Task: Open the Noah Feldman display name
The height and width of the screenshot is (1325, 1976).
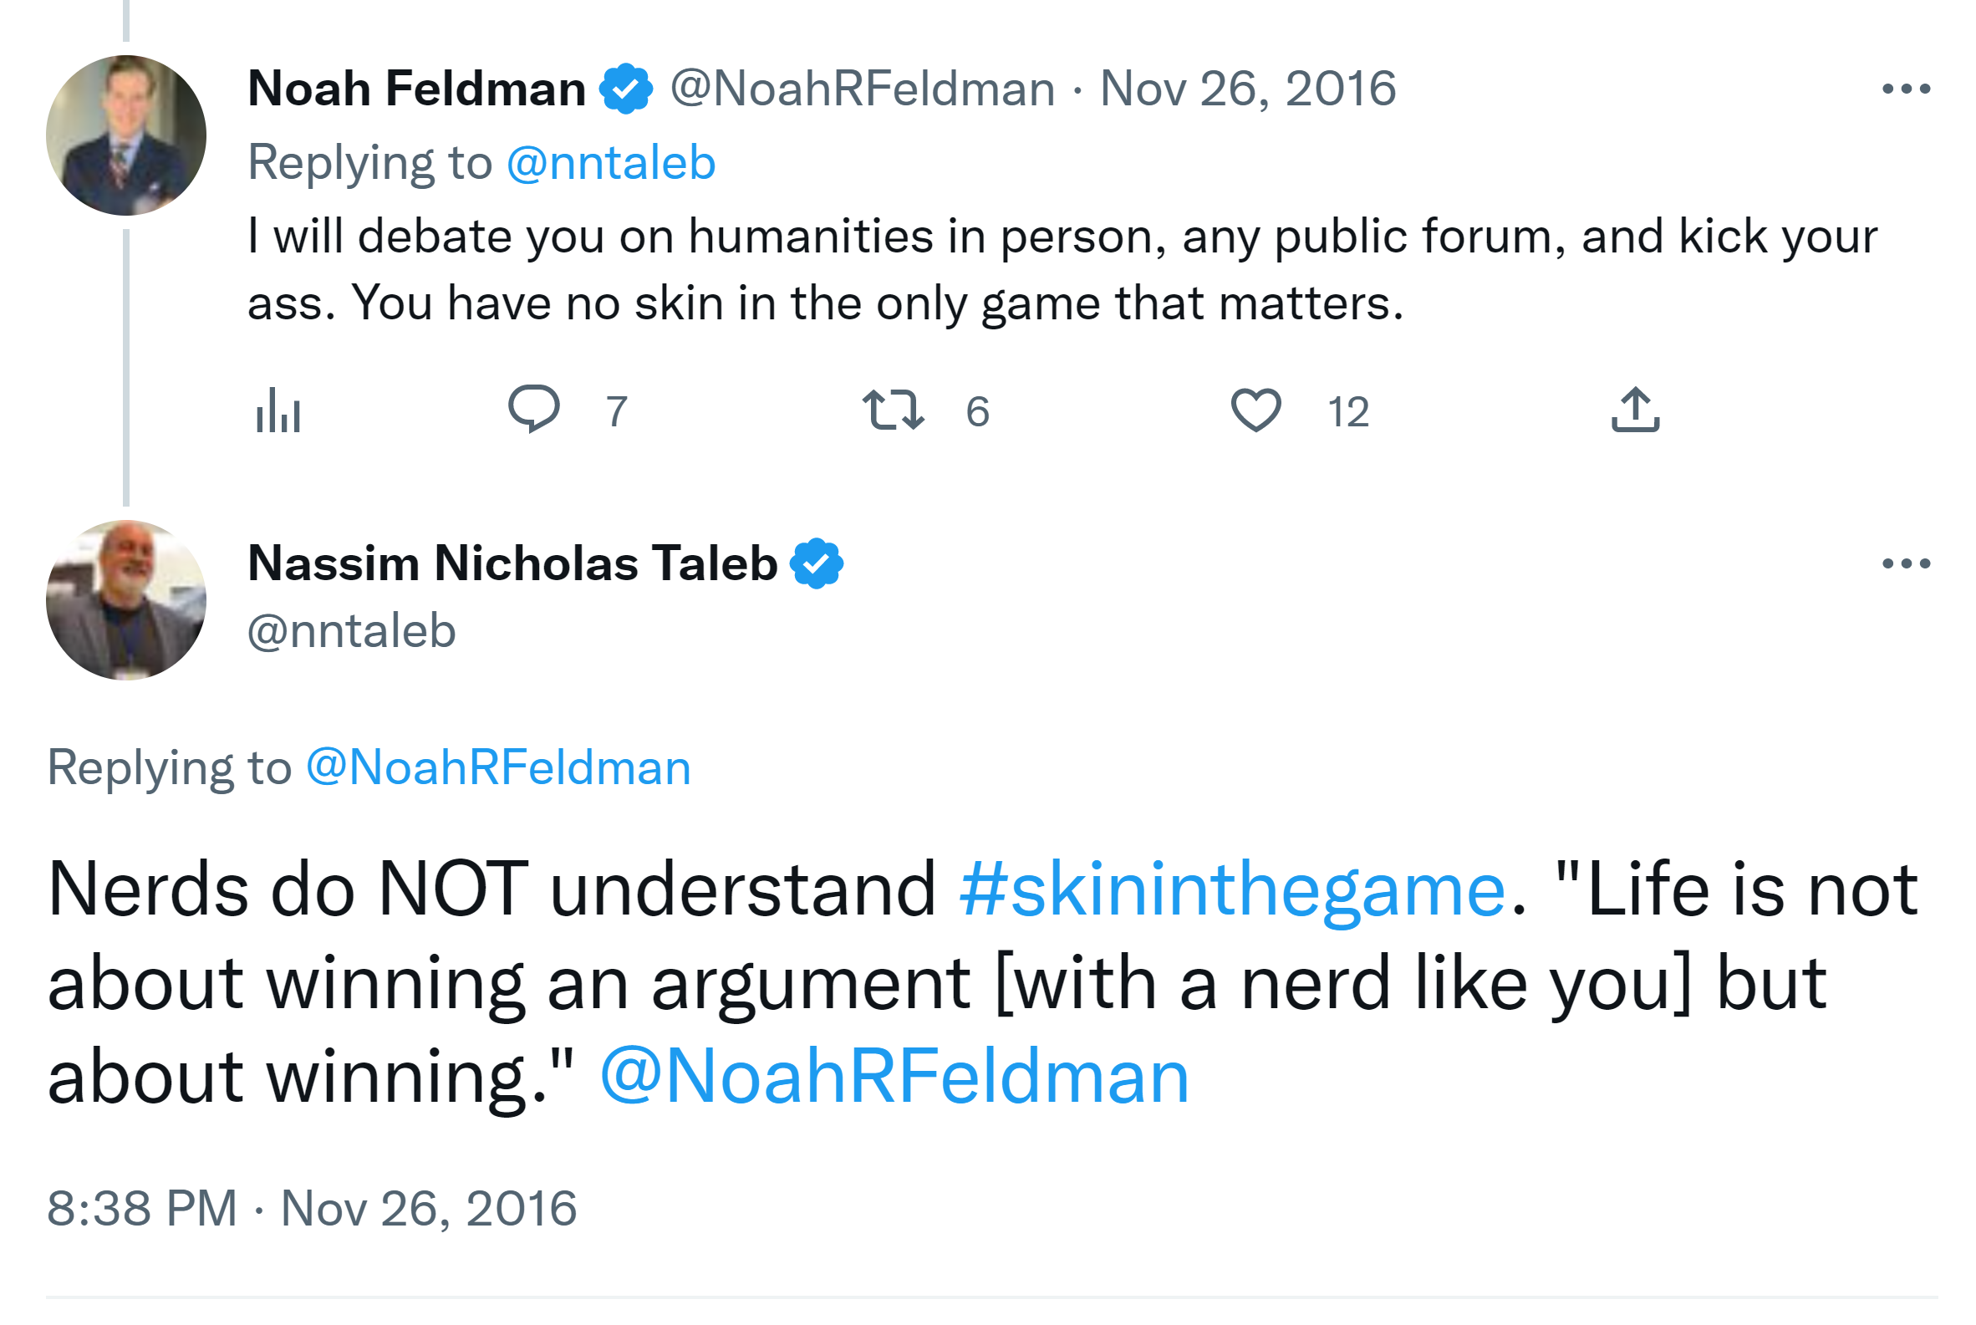Action: point(416,89)
